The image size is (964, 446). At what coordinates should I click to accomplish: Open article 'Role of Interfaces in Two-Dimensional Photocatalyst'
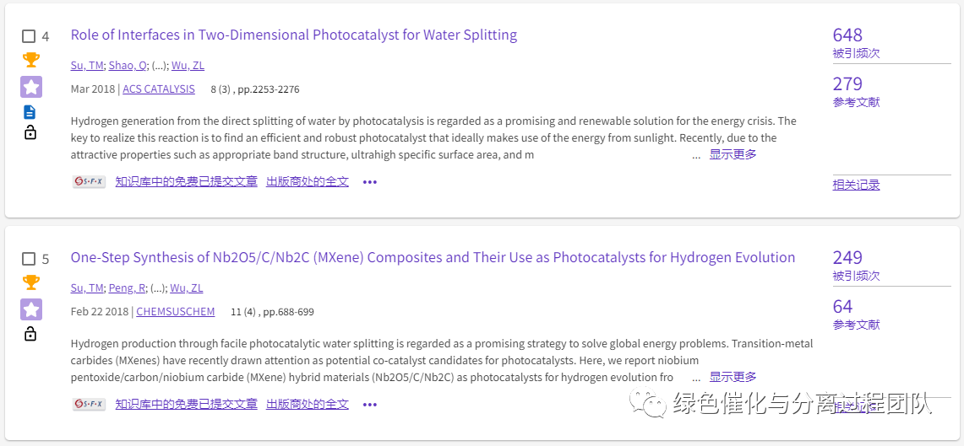pyautogui.click(x=293, y=35)
